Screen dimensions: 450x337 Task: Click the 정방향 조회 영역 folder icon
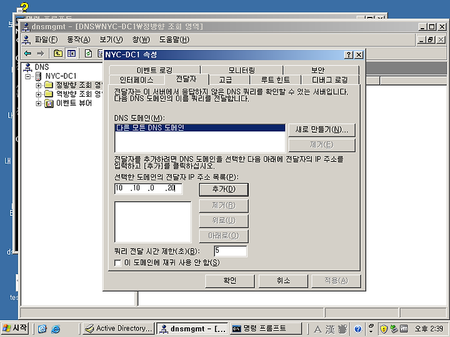coord(49,85)
